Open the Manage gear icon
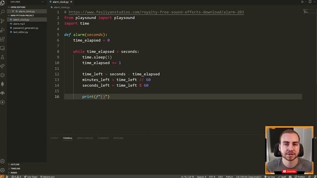 [x=2, y=170]
